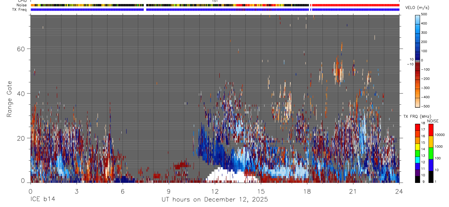Screen dimensions: 449x207
Task: Click the '200' velocity colorbar label
Action: click(425, 42)
